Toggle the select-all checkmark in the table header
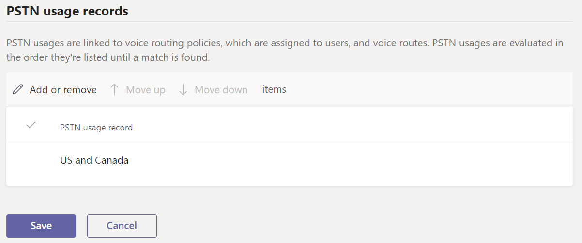The width and height of the screenshot is (582, 243). [x=31, y=125]
